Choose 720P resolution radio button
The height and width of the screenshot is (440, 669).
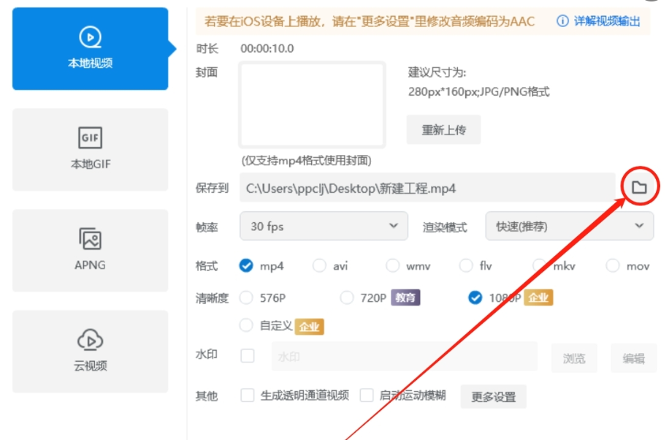pos(346,297)
